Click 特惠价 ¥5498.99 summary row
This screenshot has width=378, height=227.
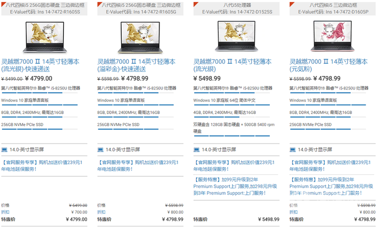tap(236, 219)
